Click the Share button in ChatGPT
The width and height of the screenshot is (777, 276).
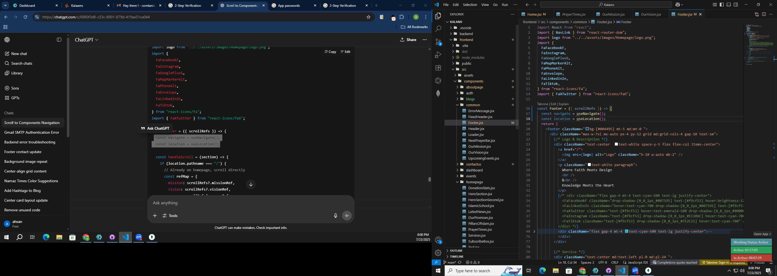(x=408, y=40)
